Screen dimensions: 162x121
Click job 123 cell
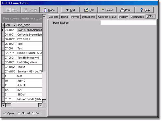[11, 90]
